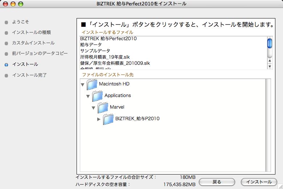Click the BIZTREK_給与P2010 folder icon

coord(108,119)
